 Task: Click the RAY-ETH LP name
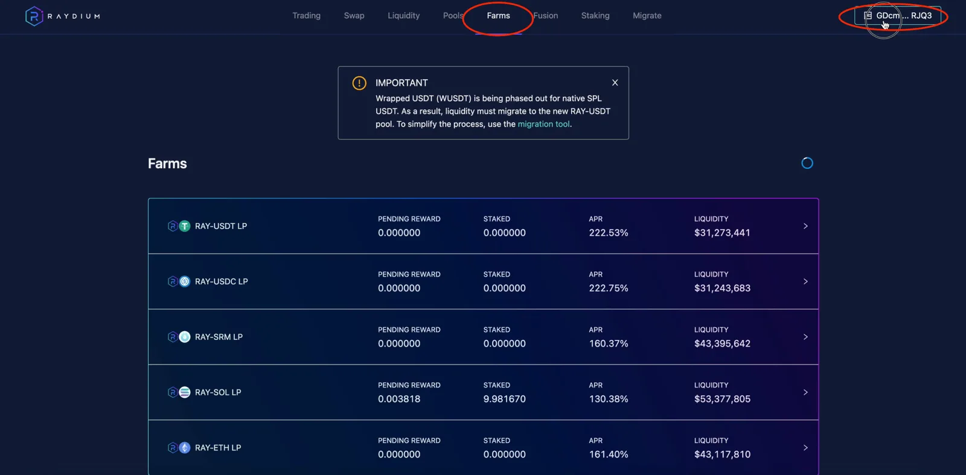click(218, 448)
